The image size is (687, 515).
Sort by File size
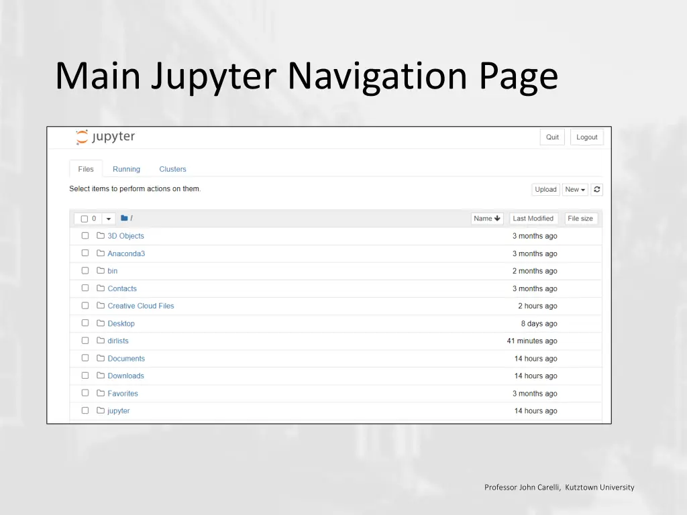tap(580, 219)
